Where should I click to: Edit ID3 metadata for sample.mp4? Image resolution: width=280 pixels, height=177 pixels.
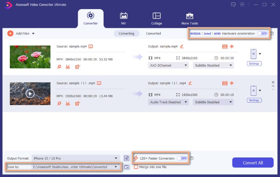[225, 46]
